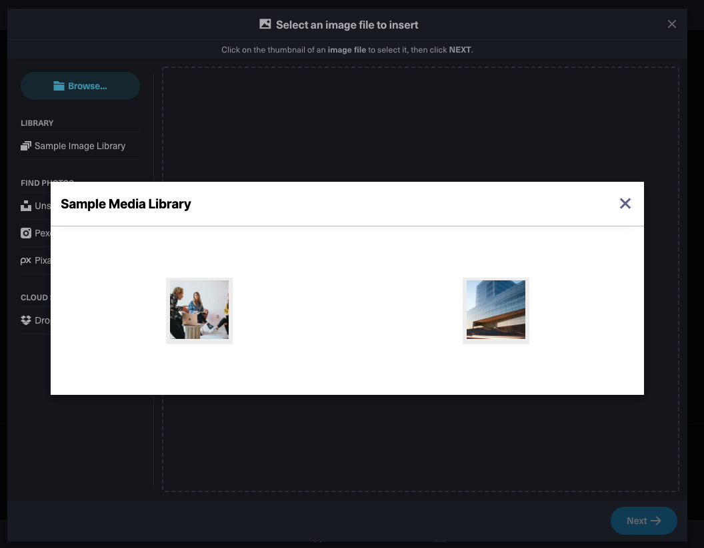This screenshot has width=704, height=548.
Task: Select Unsplash under FIND PHOTOS
Action: pyautogui.click(x=40, y=206)
